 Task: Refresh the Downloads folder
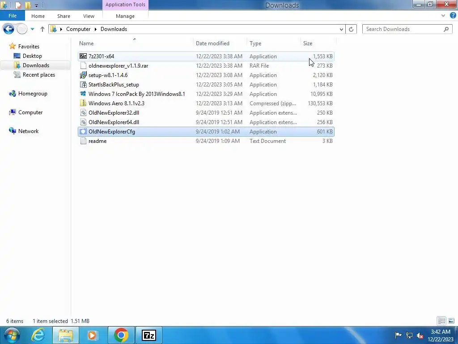click(x=351, y=29)
